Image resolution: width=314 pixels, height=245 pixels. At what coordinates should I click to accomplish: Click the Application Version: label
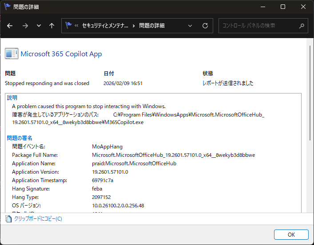[x=36, y=172]
